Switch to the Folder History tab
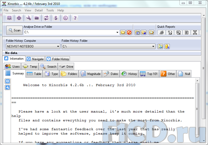 (58, 59)
